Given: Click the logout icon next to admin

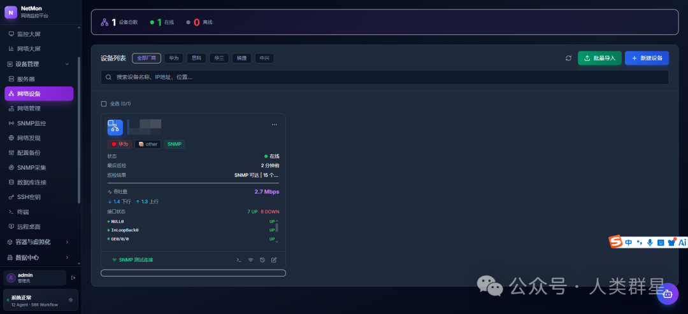Looking at the screenshot, I should (73, 278).
